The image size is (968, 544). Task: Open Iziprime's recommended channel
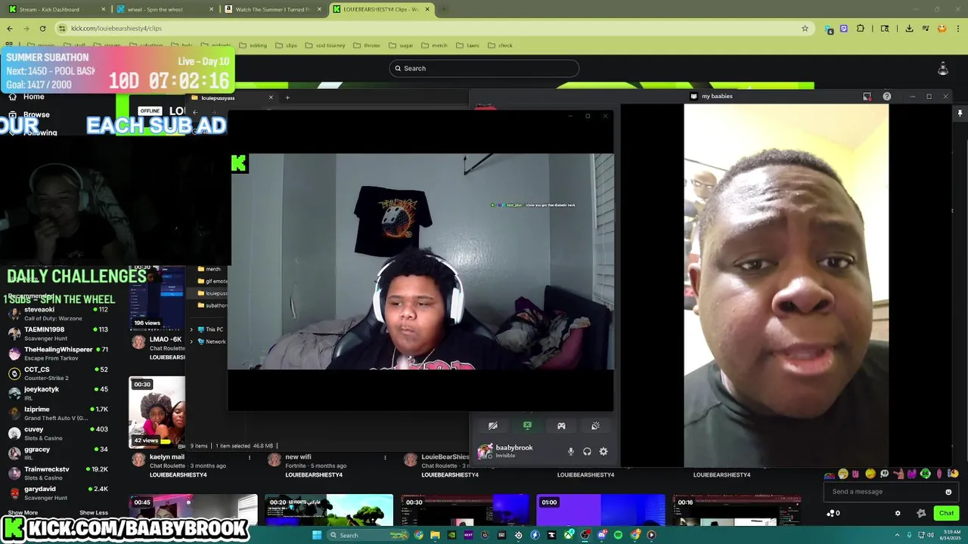pyautogui.click(x=59, y=413)
